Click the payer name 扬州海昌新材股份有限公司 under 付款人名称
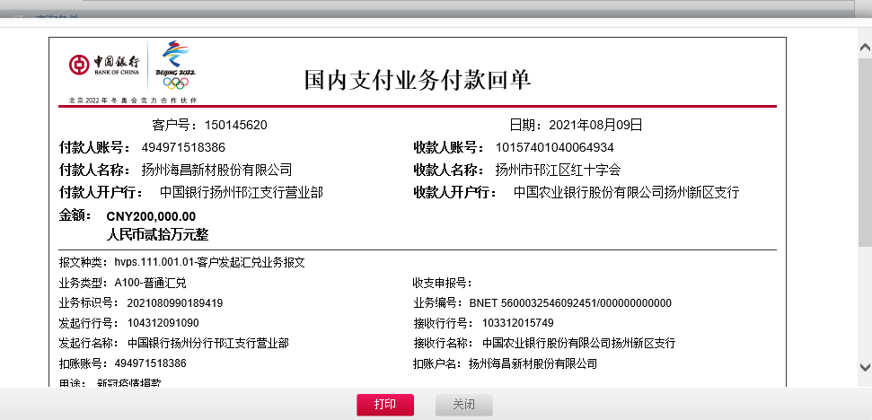This screenshot has width=872, height=420. click(216, 170)
